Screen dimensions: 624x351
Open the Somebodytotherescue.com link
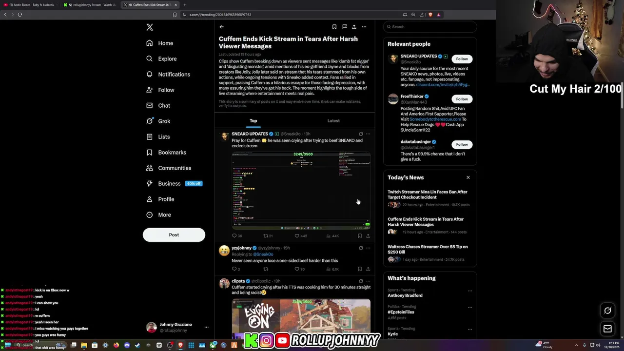coord(435,119)
